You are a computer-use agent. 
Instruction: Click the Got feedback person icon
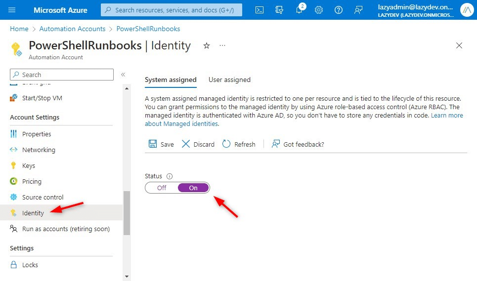[276, 144]
